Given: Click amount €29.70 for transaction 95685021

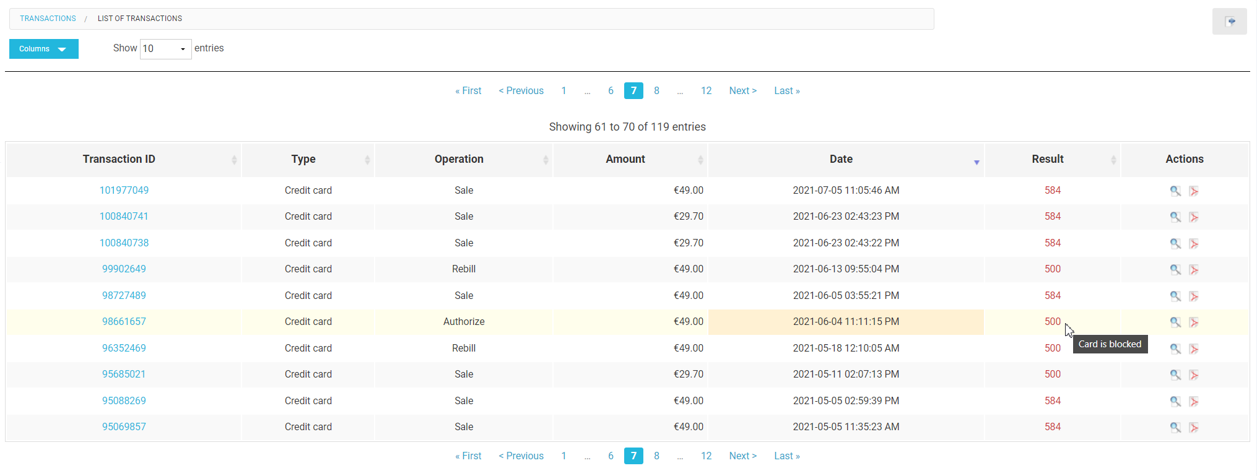Looking at the screenshot, I should pos(689,374).
